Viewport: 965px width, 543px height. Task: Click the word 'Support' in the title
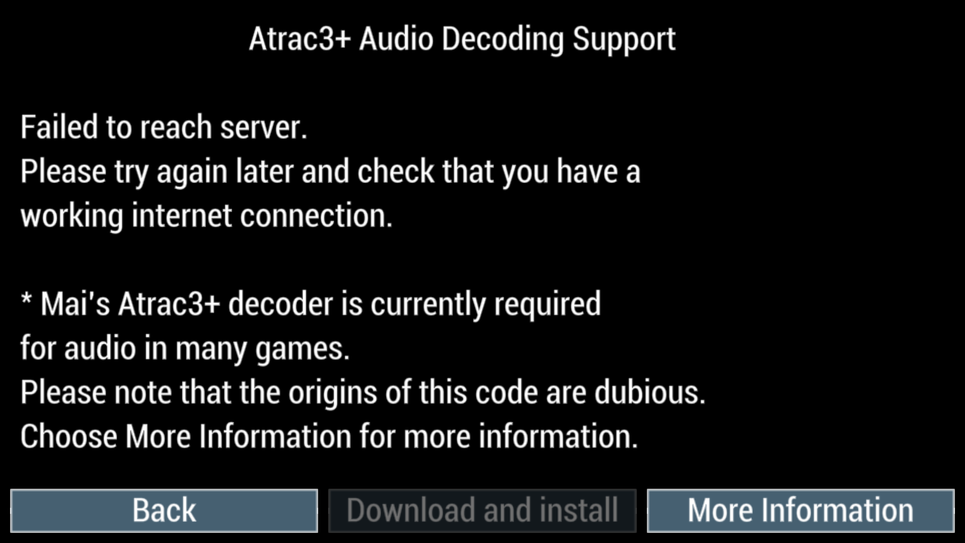tap(624, 40)
